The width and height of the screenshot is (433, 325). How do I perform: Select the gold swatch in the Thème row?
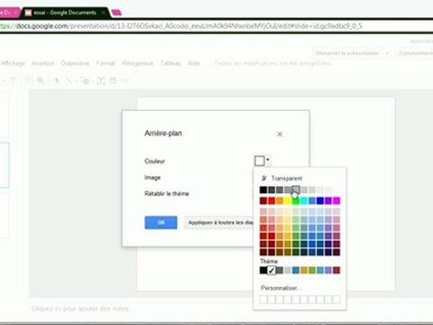pyautogui.click(x=304, y=270)
